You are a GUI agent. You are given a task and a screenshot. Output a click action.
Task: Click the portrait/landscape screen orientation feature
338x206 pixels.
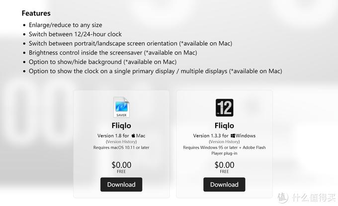click(x=130, y=43)
